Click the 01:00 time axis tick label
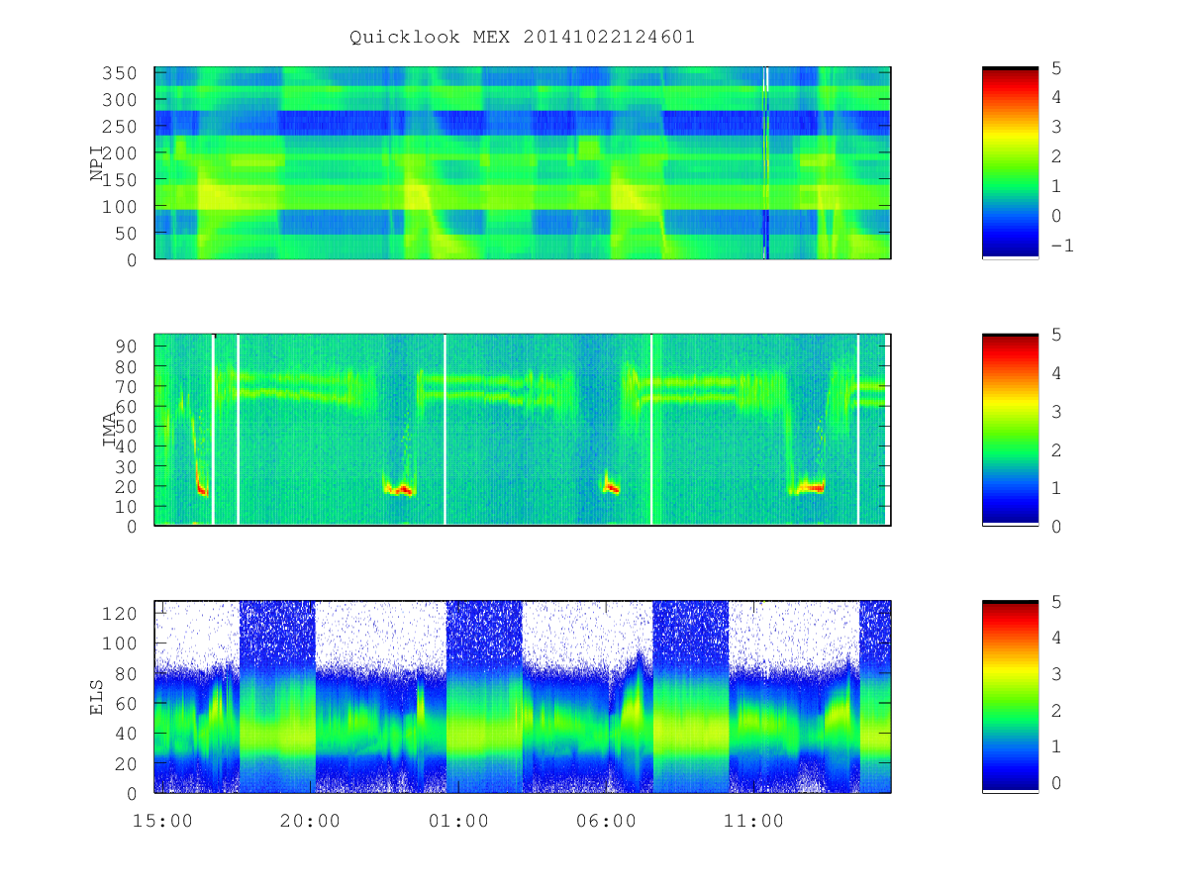 coord(459,821)
